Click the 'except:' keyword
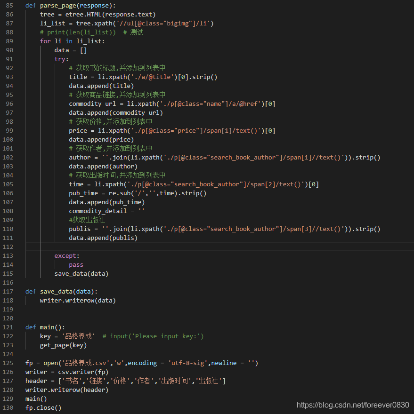The height and width of the screenshot is (414, 414). coord(67,256)
